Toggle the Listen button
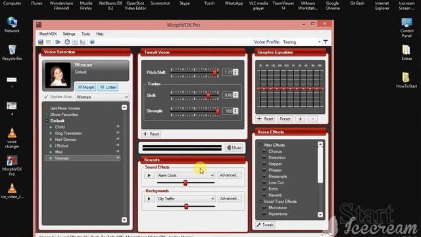Viewport: 421px width, 237px height. click(108, 88)
